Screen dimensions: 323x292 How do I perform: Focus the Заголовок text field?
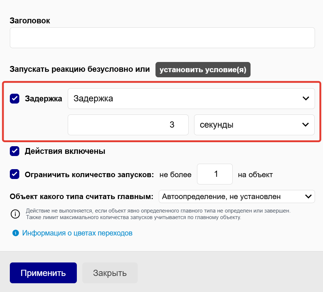[x=162, y=38]
